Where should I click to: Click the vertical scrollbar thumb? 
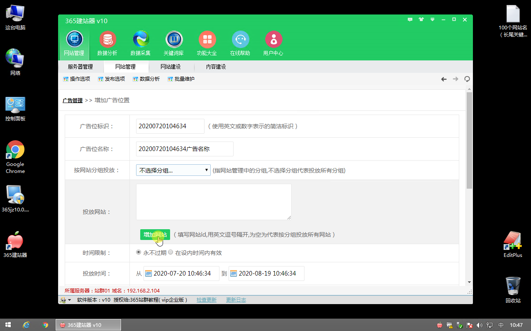click(469, 141)
